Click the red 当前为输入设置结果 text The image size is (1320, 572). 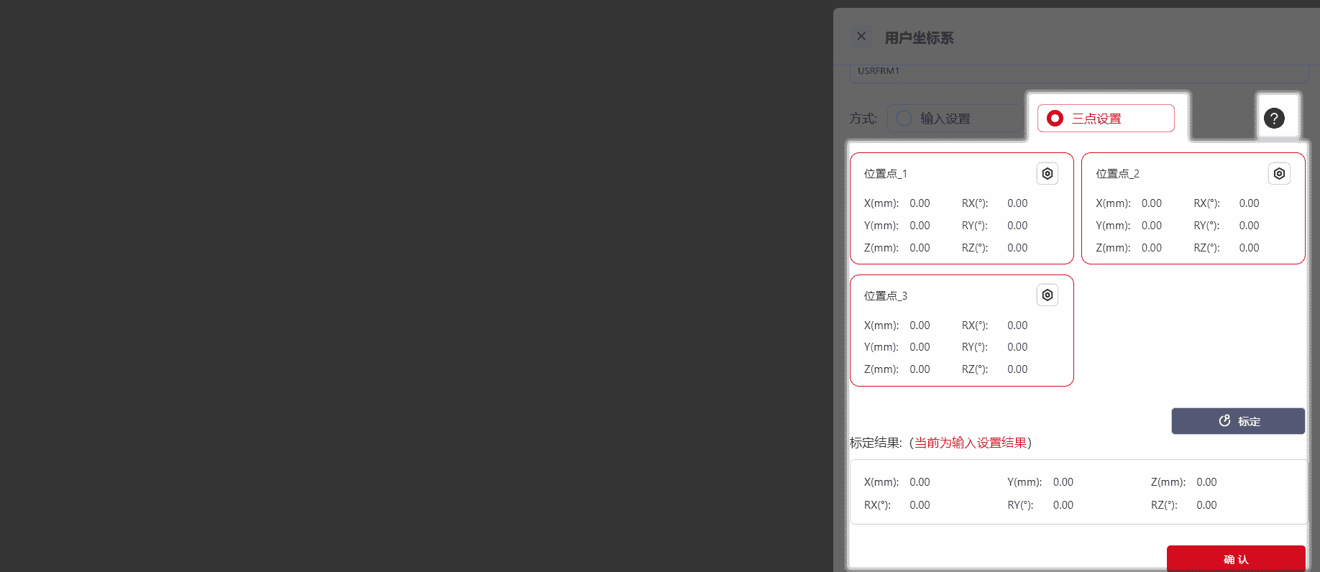click(970, 443)
